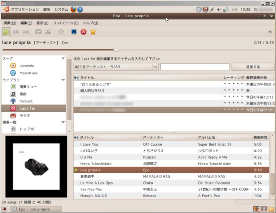Open the ヘルプ(H) menu
The height and width of the screenshot is (213, 276).
coord(91,23)
